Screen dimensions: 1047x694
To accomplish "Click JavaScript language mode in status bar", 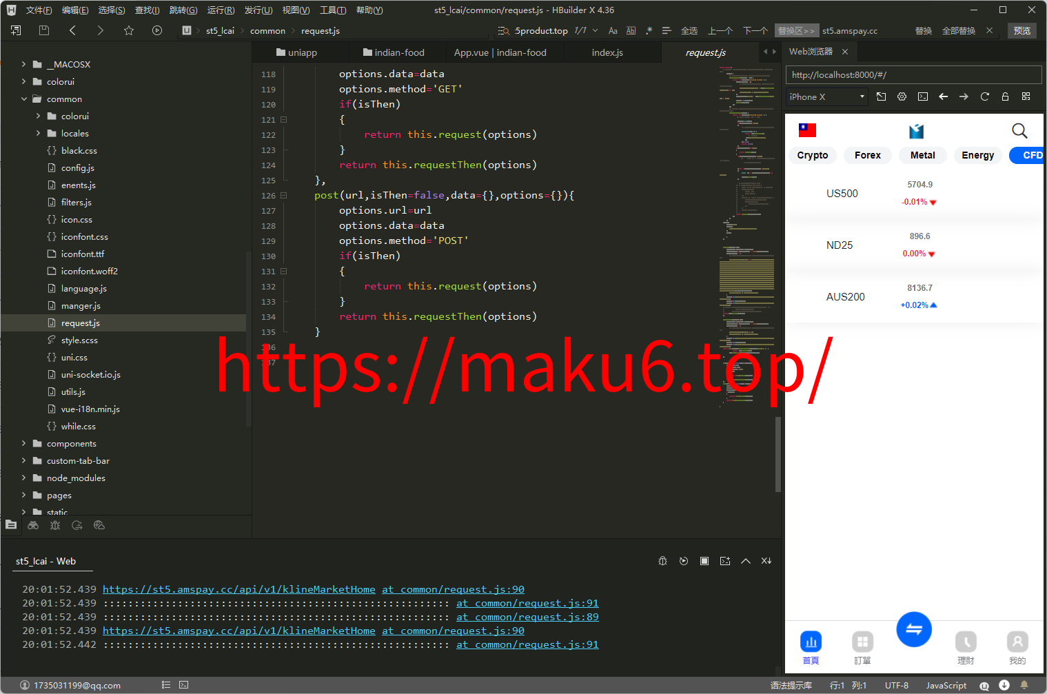I will (946, 685).
